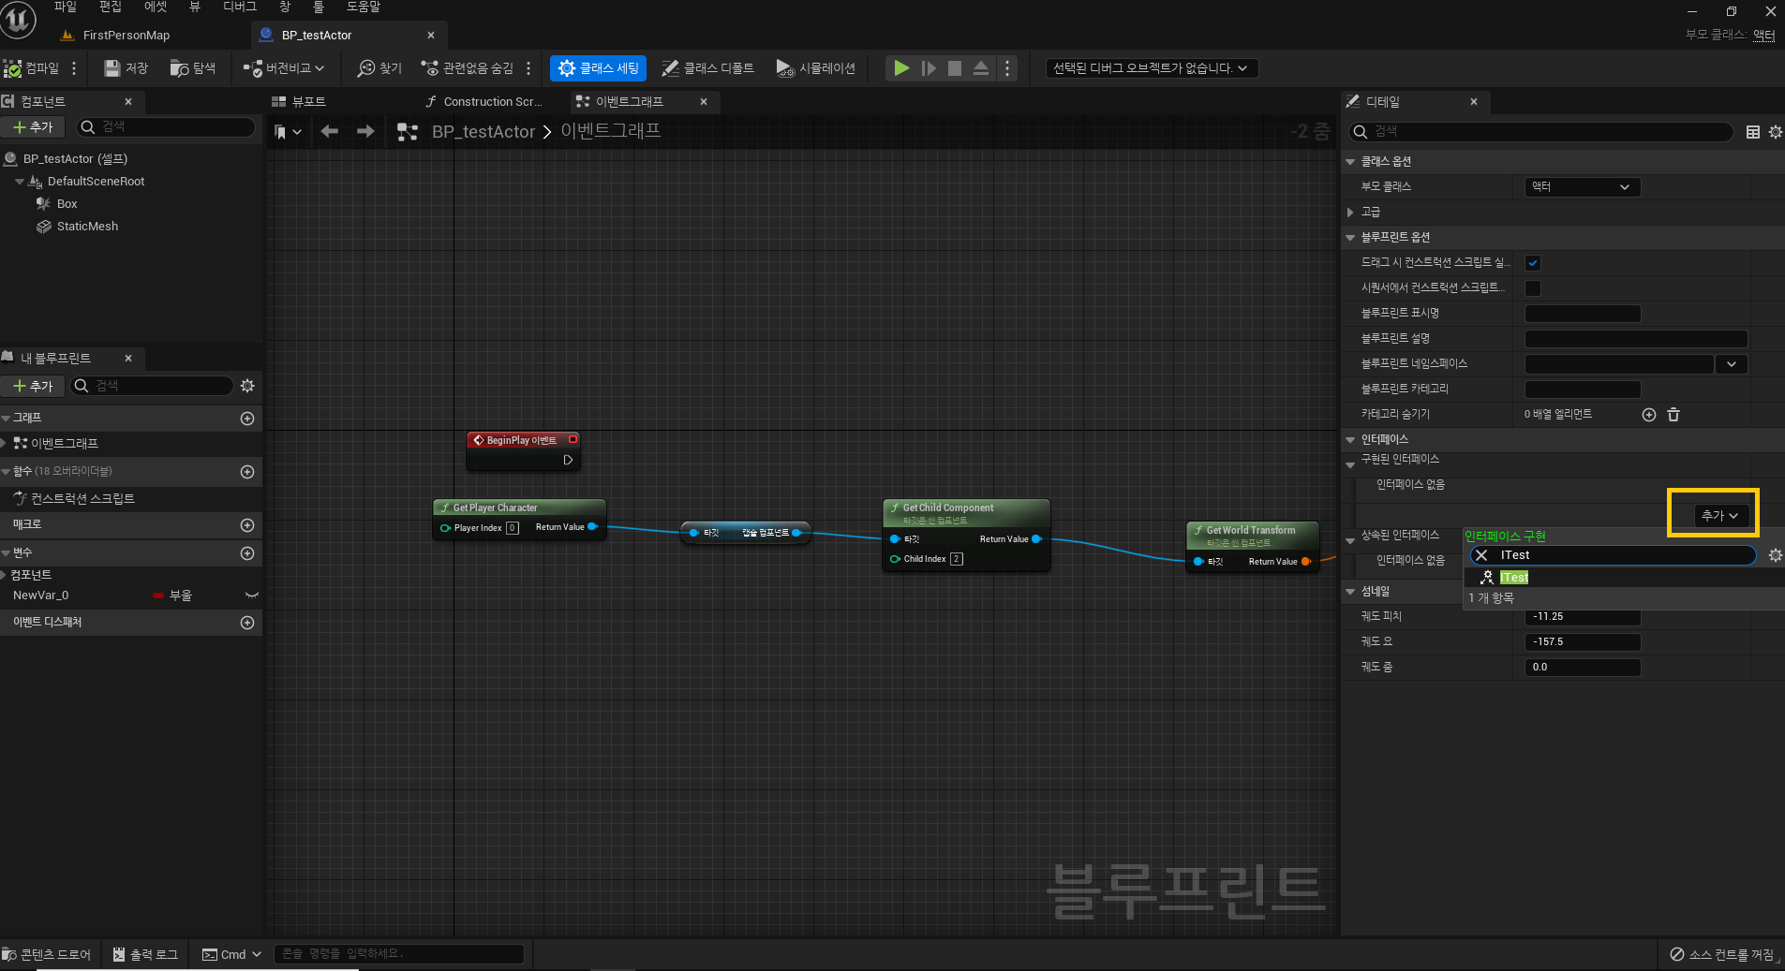Start Simulation (시뮬레이션)

point(816,68)
